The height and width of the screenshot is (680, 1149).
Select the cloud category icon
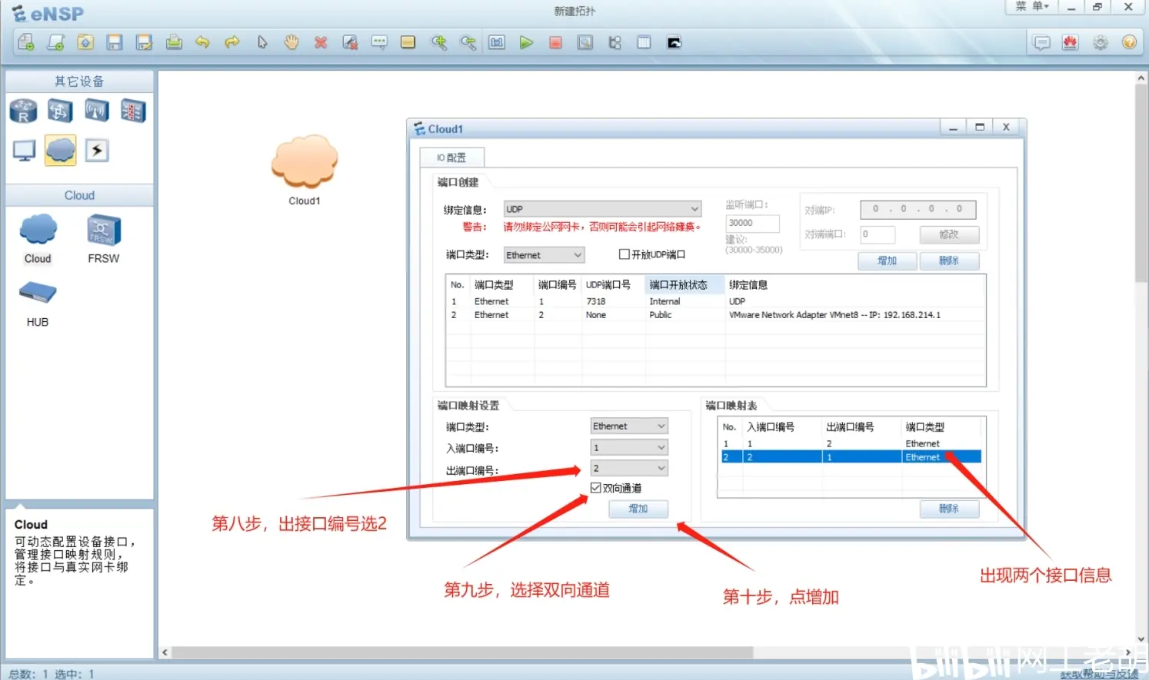[60, 150]
